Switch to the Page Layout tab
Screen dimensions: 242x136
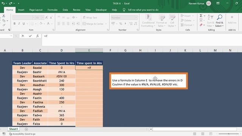click(x=36, y=10)
